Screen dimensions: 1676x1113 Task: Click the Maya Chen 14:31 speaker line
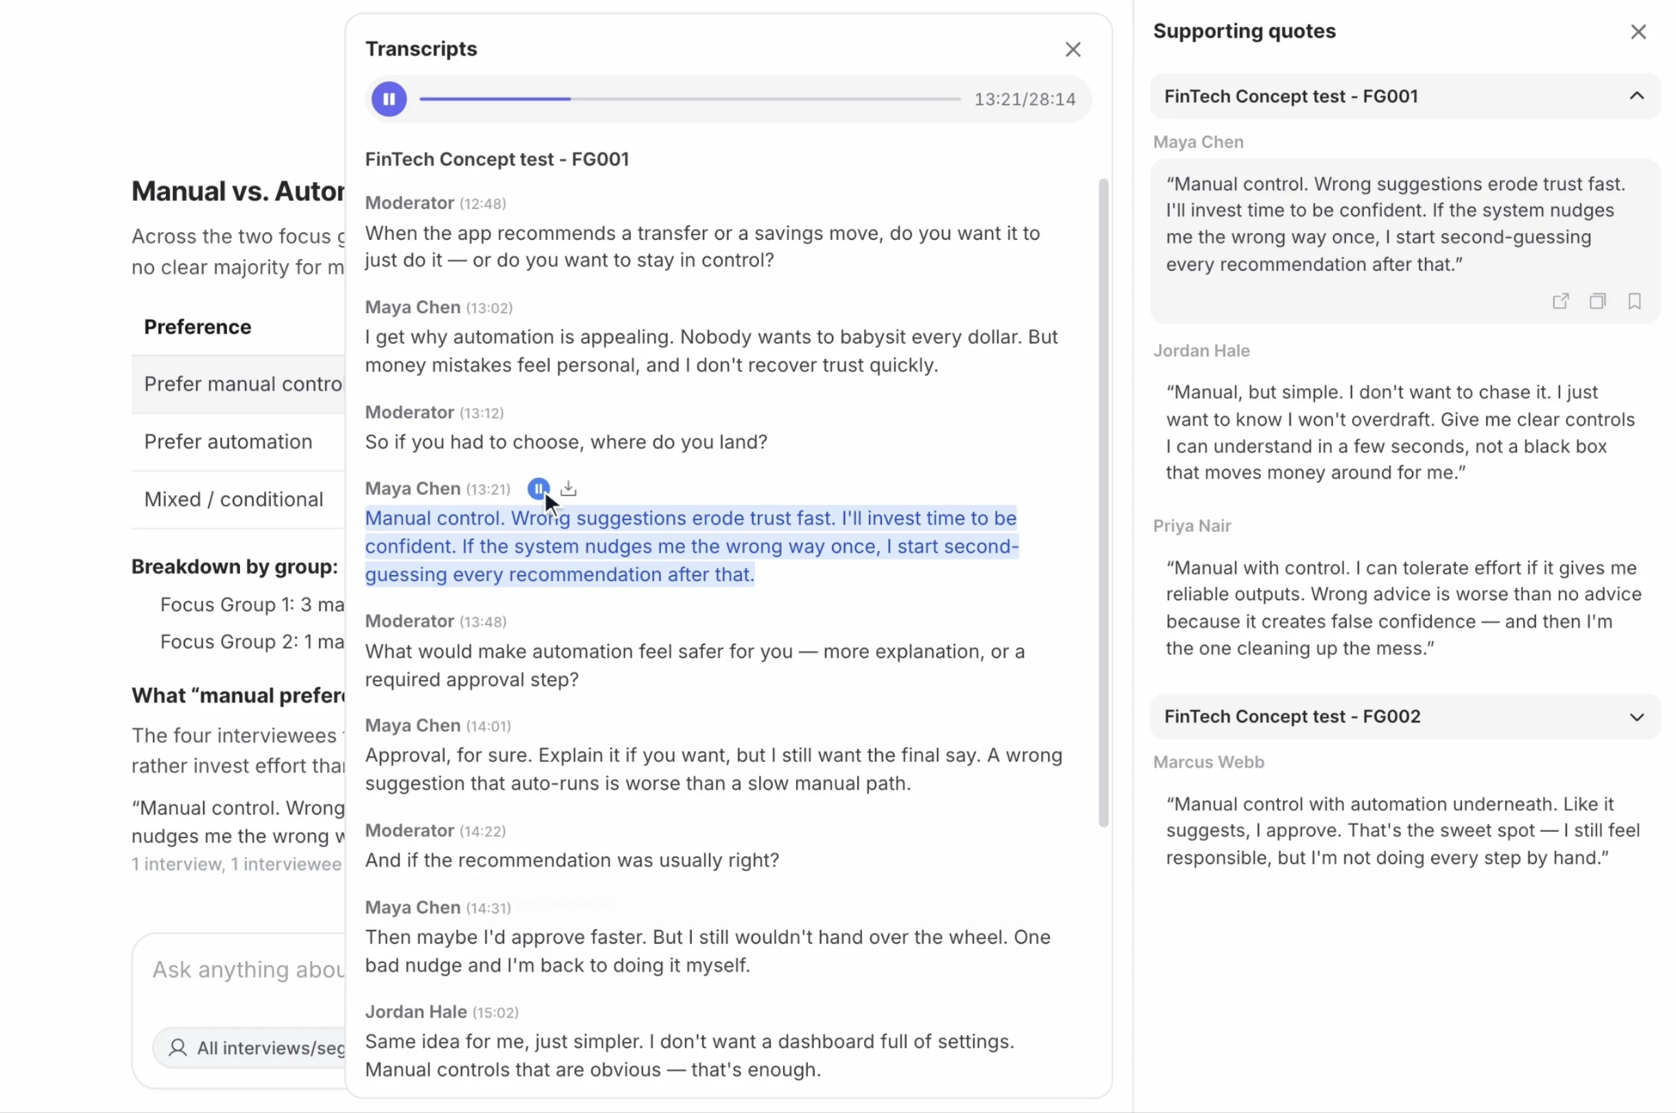(438, 907)
